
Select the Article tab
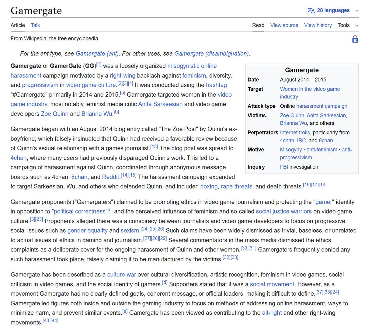17,25
